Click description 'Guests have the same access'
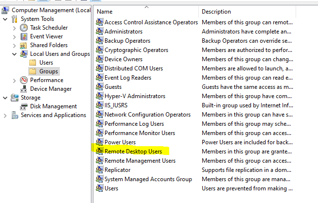 pos(247,87)
